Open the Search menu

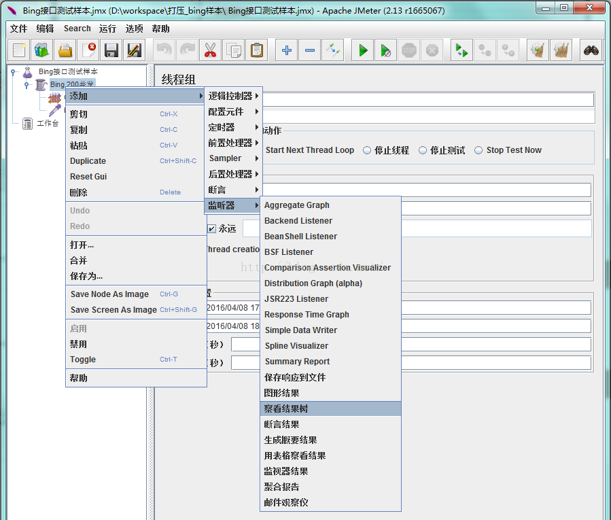tap(77, 29)
